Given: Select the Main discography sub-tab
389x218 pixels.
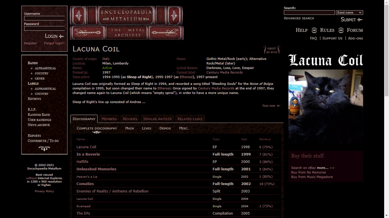Looking at the screenshot, I should pyautogui.click(x=129, y=128).
